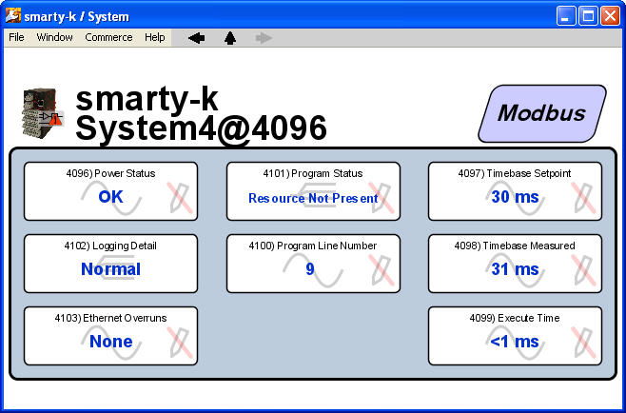
Task: Click the crossed-out pencil icon in Timebase Setpoint
Action: coord(583,198)
